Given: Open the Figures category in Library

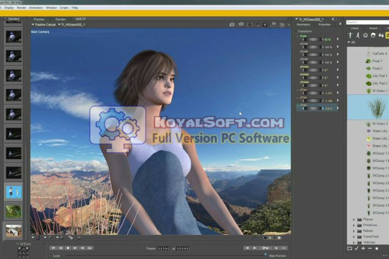Looking at the screenshot, I should pos(350,36).
